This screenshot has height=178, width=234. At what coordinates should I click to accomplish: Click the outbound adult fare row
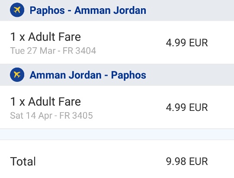117,42
